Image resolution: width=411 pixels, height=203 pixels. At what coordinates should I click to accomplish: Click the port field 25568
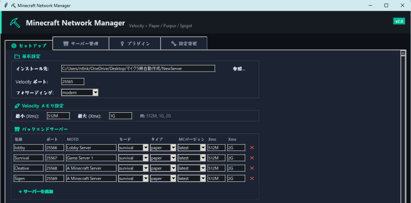55,168
